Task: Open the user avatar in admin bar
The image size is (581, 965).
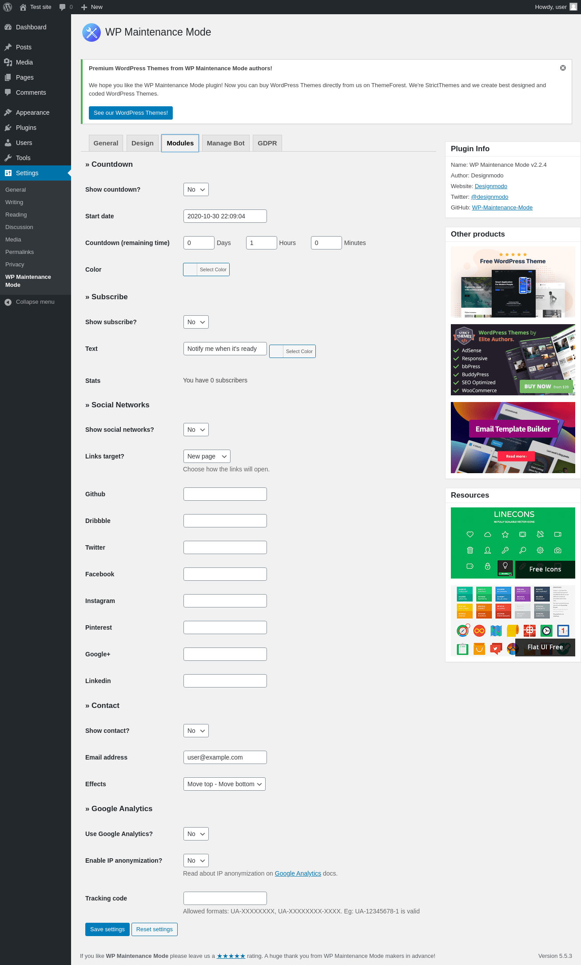Action: pos(573,7)
